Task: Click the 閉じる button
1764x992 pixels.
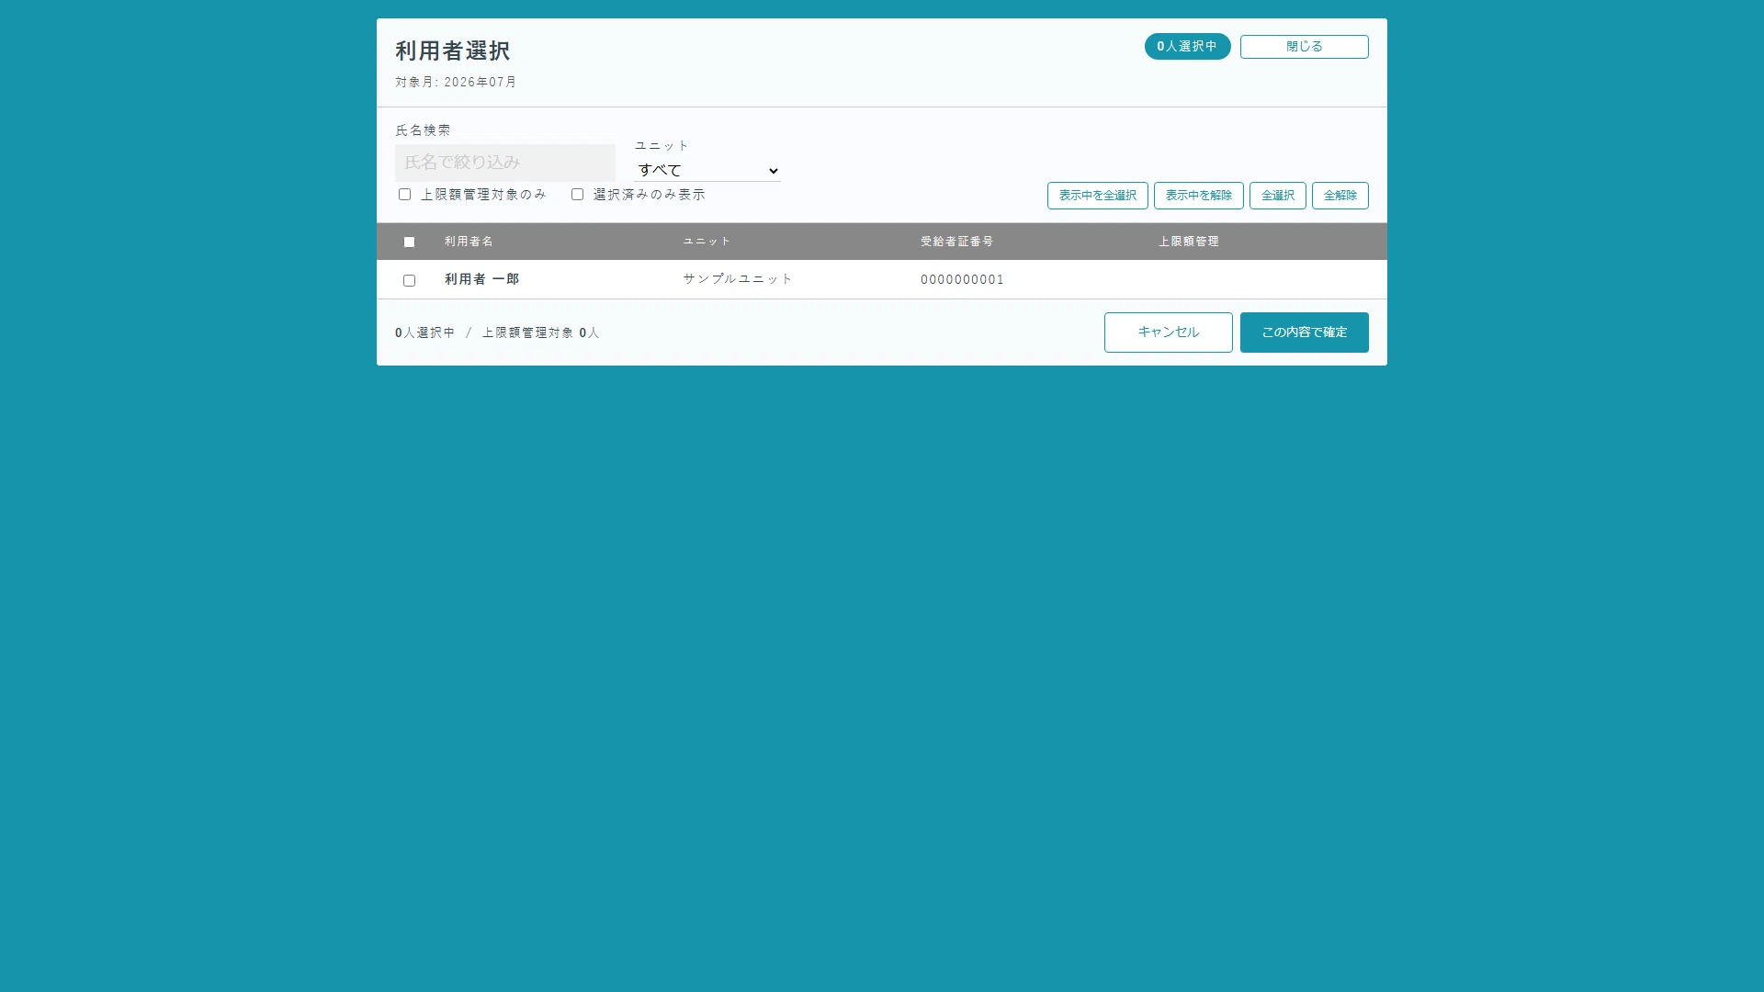Action: 1304,47
